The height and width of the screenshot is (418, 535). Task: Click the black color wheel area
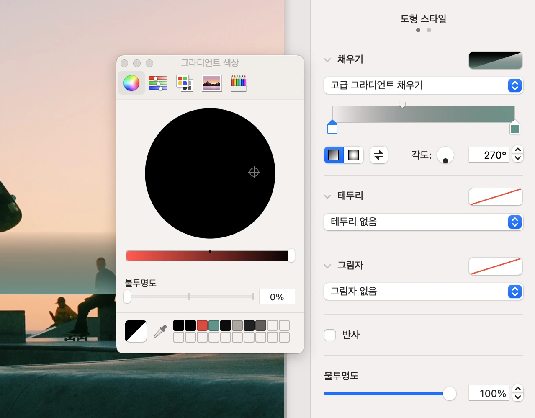(x=210, y=173)
